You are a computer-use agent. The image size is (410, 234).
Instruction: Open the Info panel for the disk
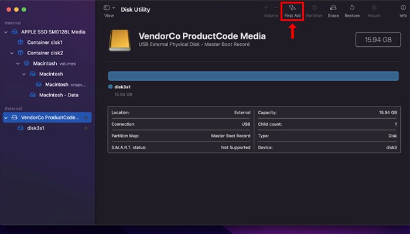point(403,10)
